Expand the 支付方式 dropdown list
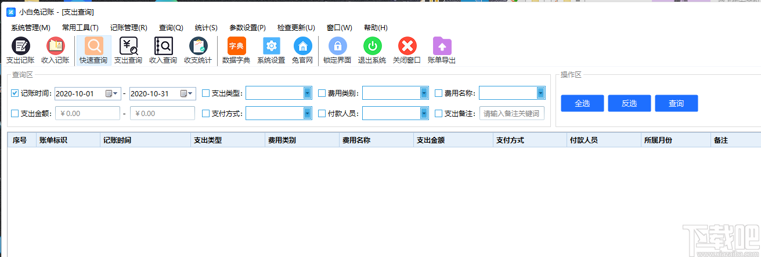Image resolution: width=761 pixels, height=257 pixels. (308, 113)
